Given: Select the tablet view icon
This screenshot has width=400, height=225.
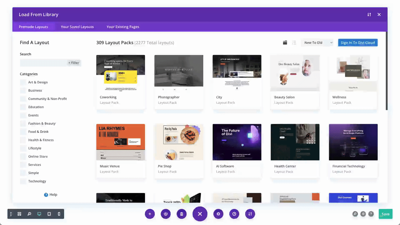Looking at the screenshot, I should pyautogui.click(x=49, y=214).
